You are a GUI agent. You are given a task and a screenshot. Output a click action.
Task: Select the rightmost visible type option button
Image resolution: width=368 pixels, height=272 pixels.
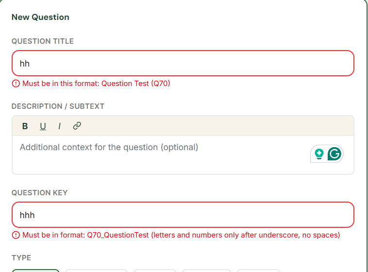coord(258,270)
